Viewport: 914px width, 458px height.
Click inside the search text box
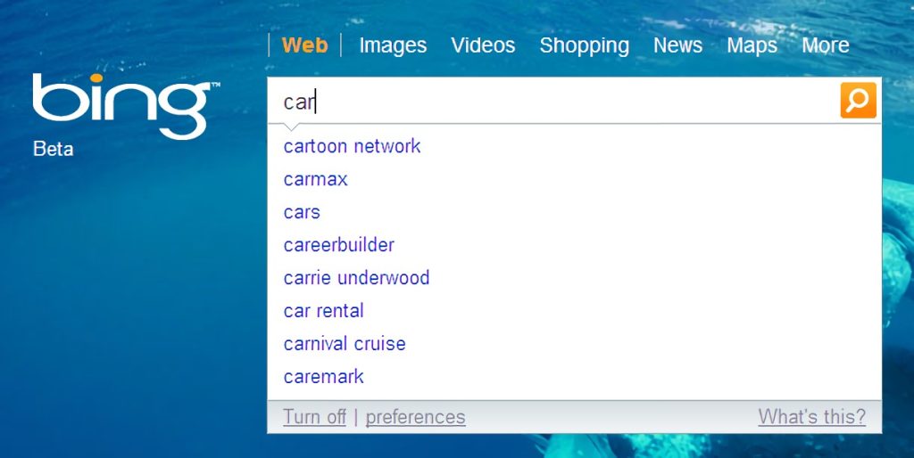[553, 102]
